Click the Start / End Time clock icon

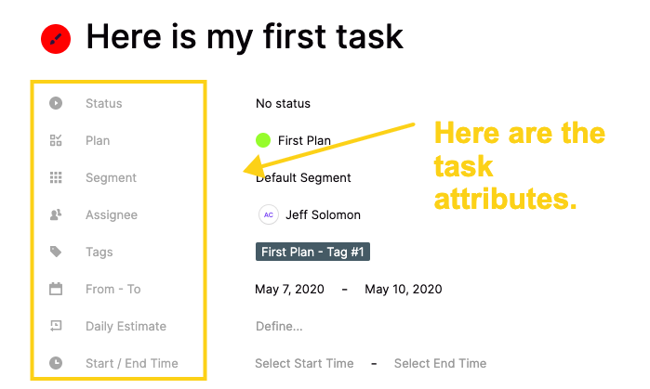[56, 363]
